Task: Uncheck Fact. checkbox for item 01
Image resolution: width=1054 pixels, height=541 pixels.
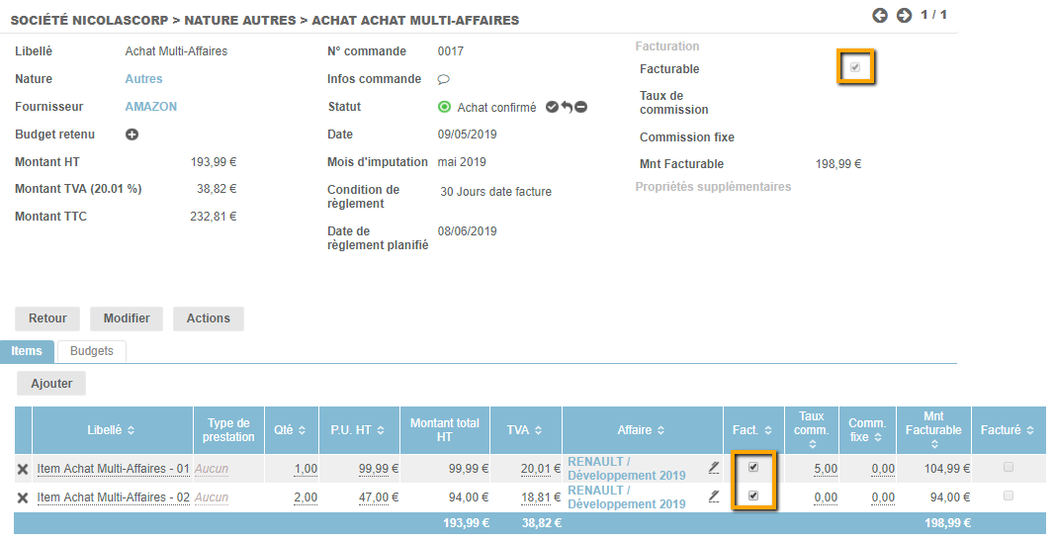Action: [x=753, y=467]
